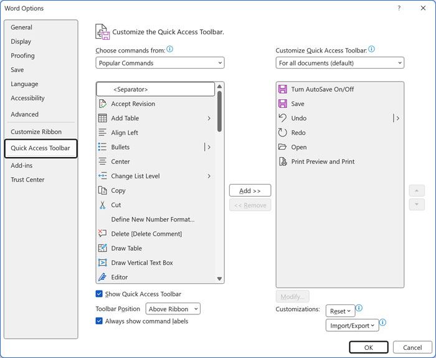The width and height of the screenshot is (436, 358).
Task: Click the Draw Table pencil icon
Action: (x=102, y=248)
